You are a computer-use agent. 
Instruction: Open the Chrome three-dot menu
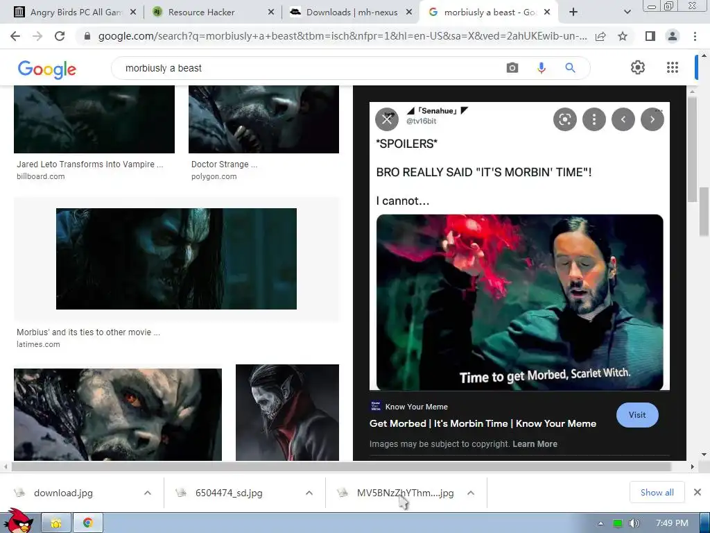coord(695,36)
